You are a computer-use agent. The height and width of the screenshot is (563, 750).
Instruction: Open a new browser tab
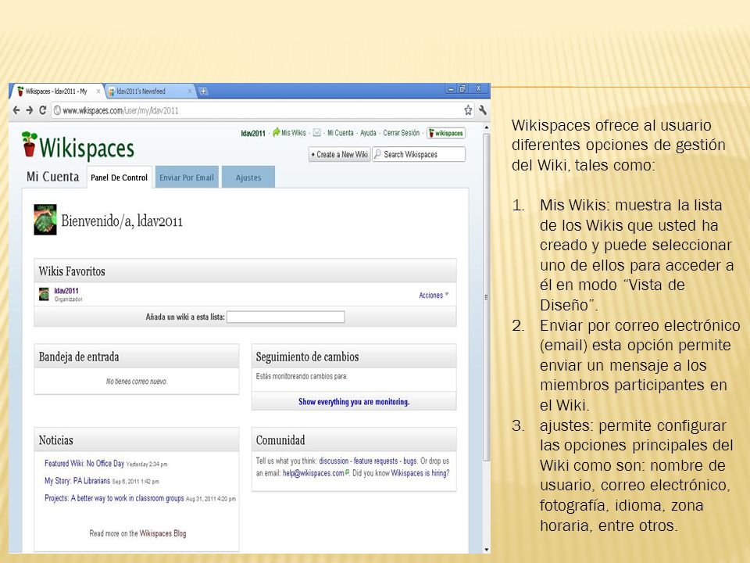coord(203,91)
